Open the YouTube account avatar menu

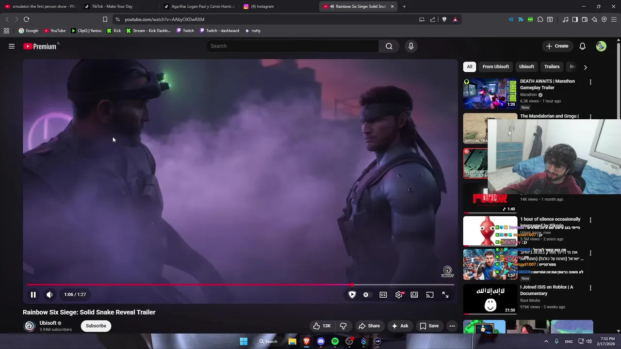(601, 46)
